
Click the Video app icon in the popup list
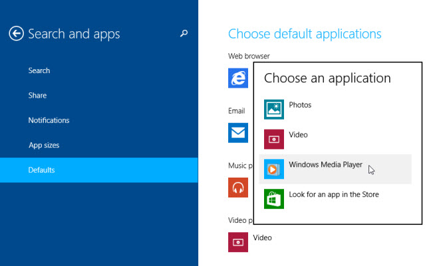[274, 139]
